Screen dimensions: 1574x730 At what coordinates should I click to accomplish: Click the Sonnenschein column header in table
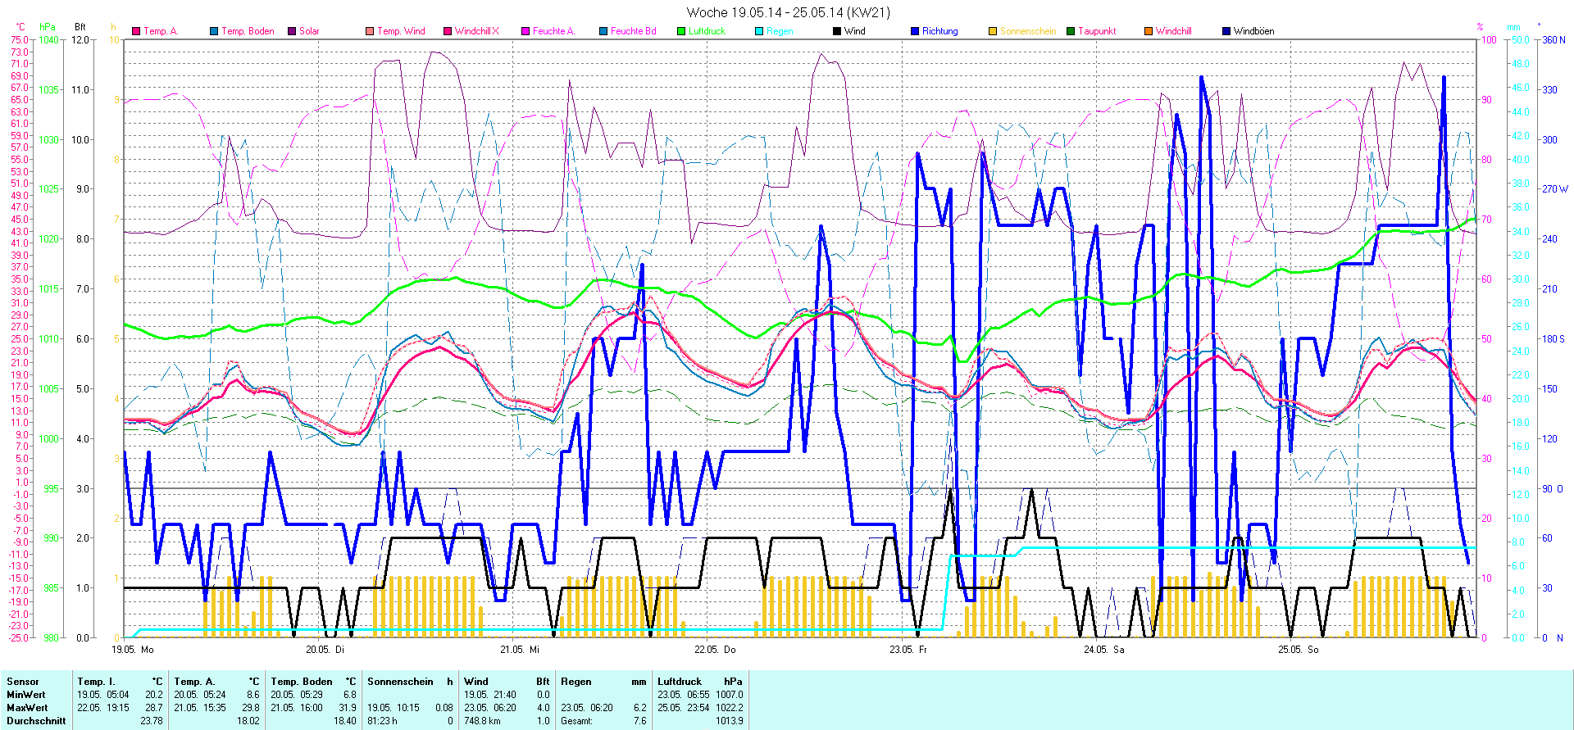(x=400, y=682)
